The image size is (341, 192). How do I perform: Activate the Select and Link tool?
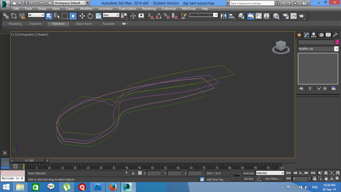[x=6, y=16]
